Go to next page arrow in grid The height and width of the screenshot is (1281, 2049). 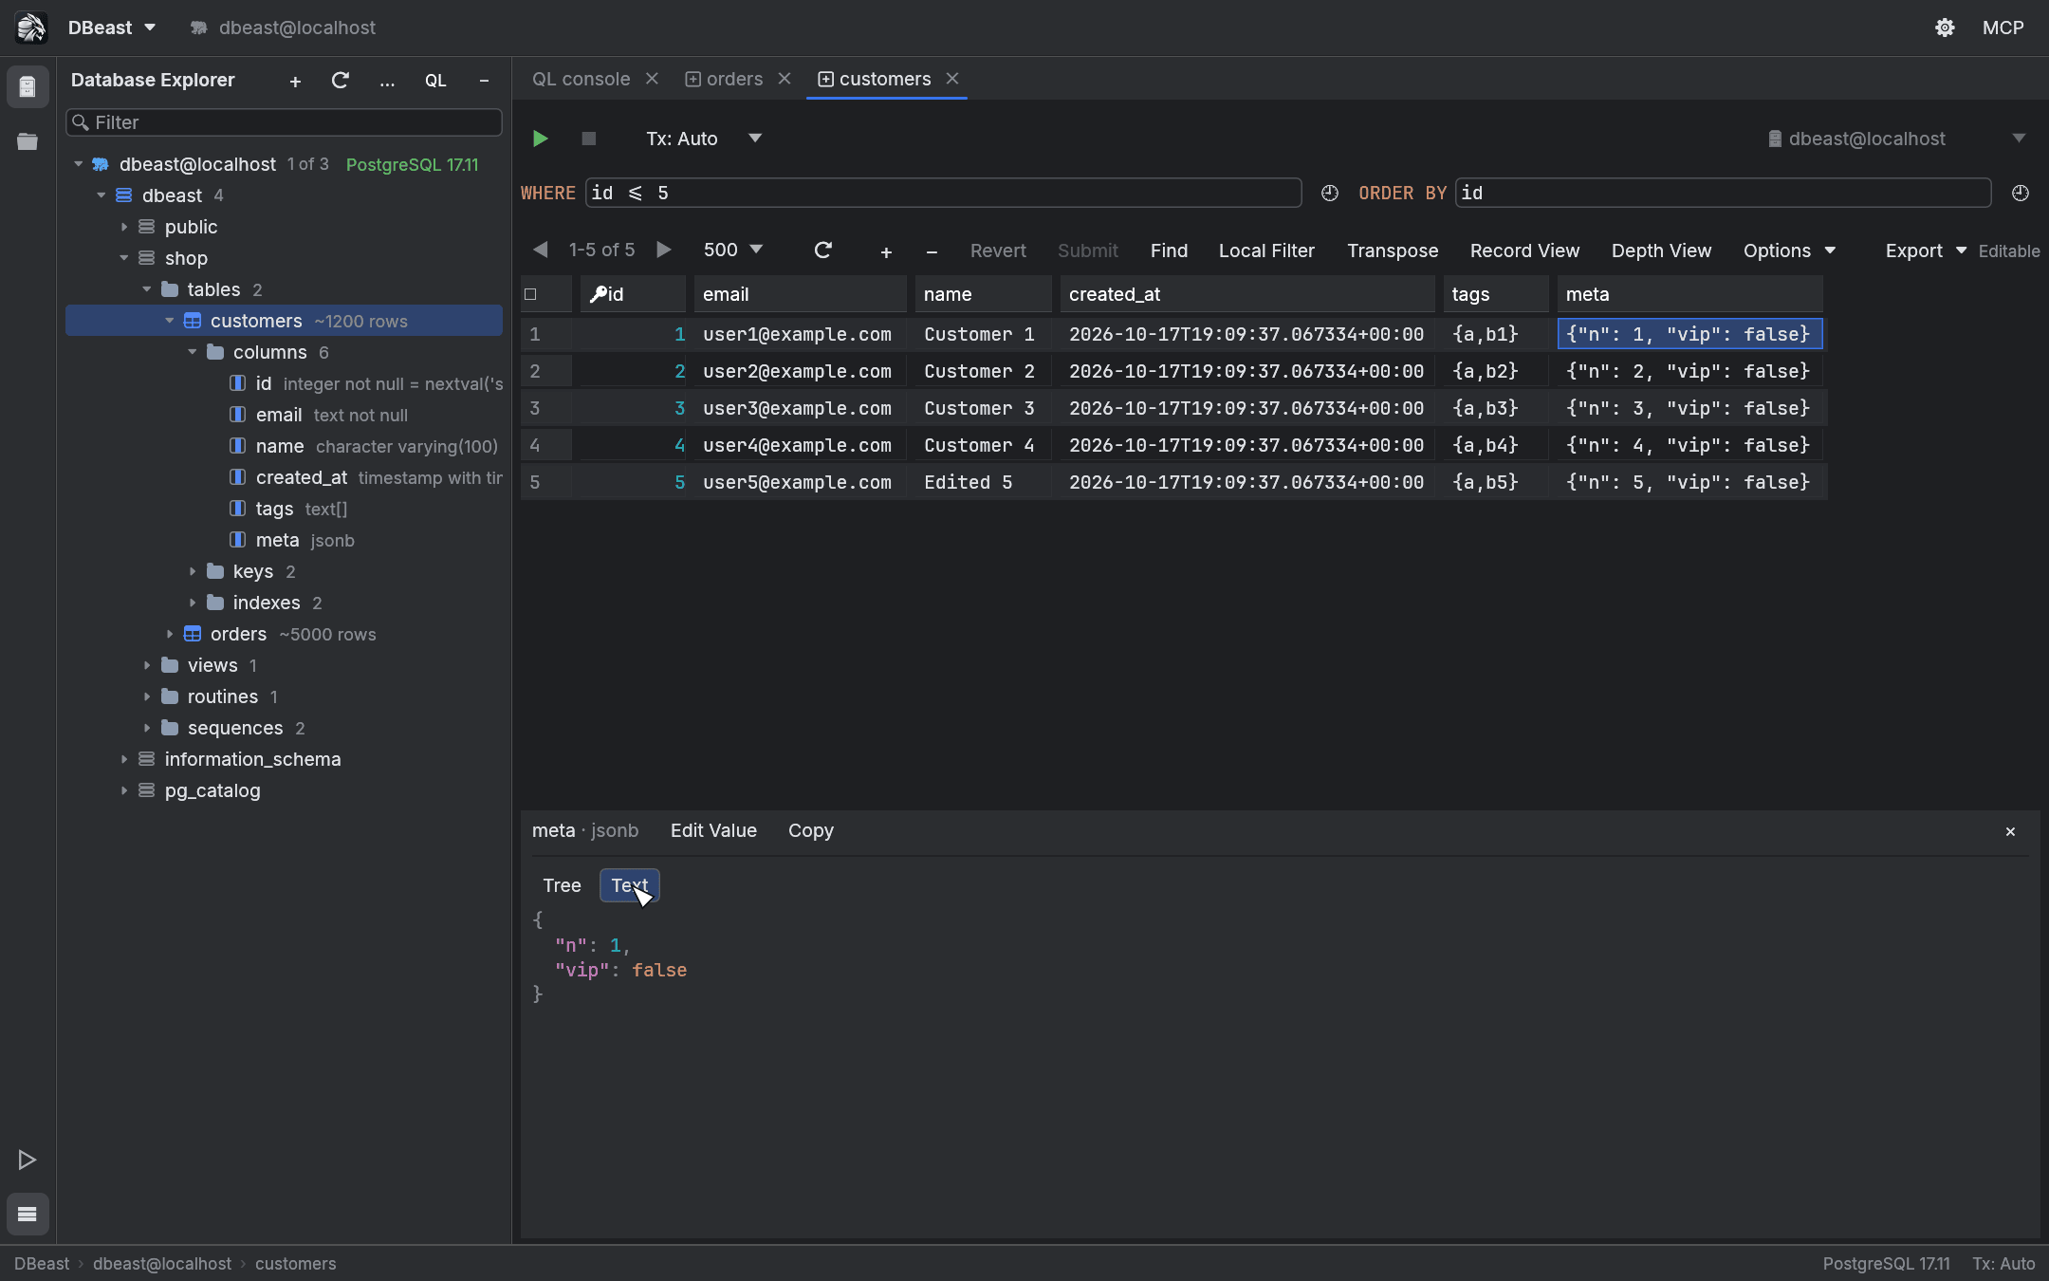[664, 250]
